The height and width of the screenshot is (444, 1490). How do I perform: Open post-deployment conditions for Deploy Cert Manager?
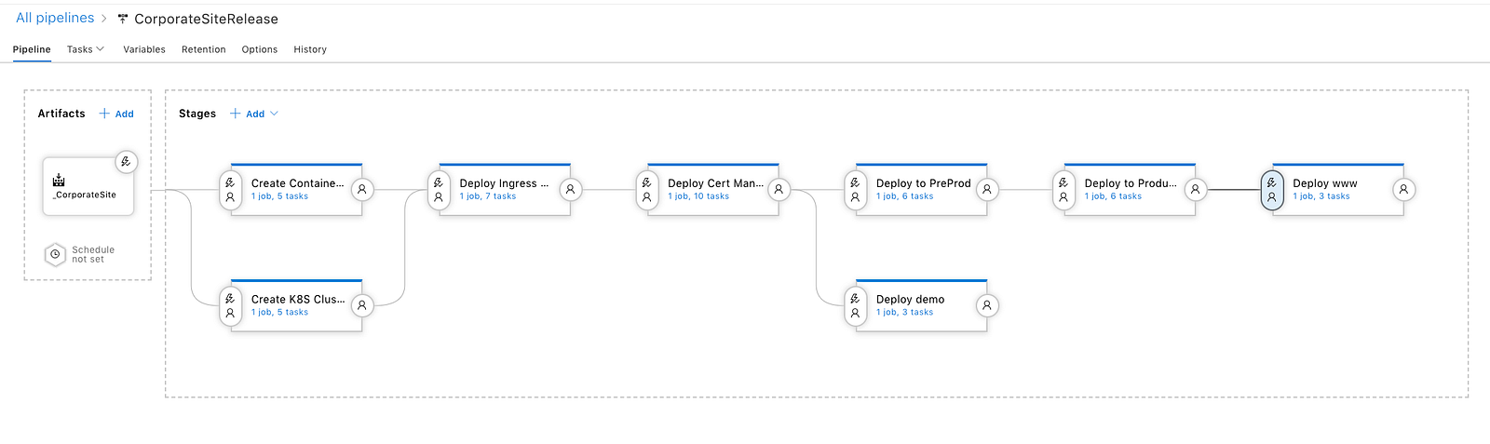[x=779, y=190]
